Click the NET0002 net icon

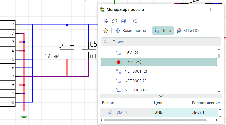tap(119, 81)
